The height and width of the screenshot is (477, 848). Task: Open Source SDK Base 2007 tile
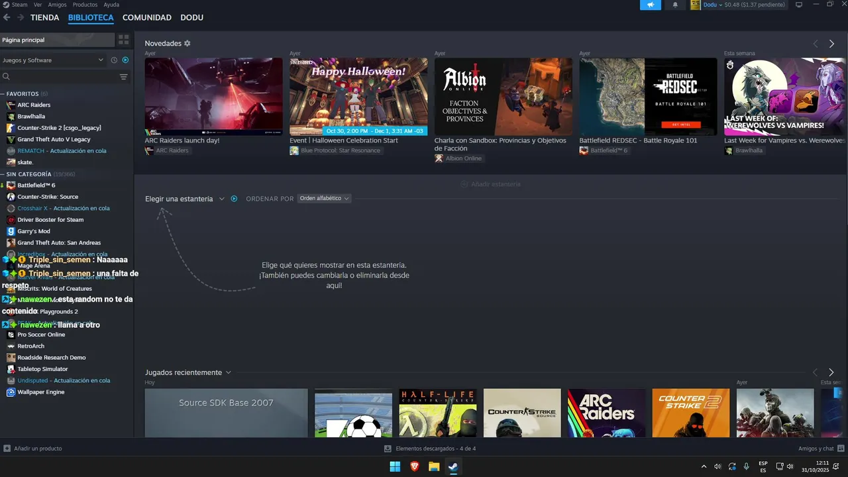point(227,413)
